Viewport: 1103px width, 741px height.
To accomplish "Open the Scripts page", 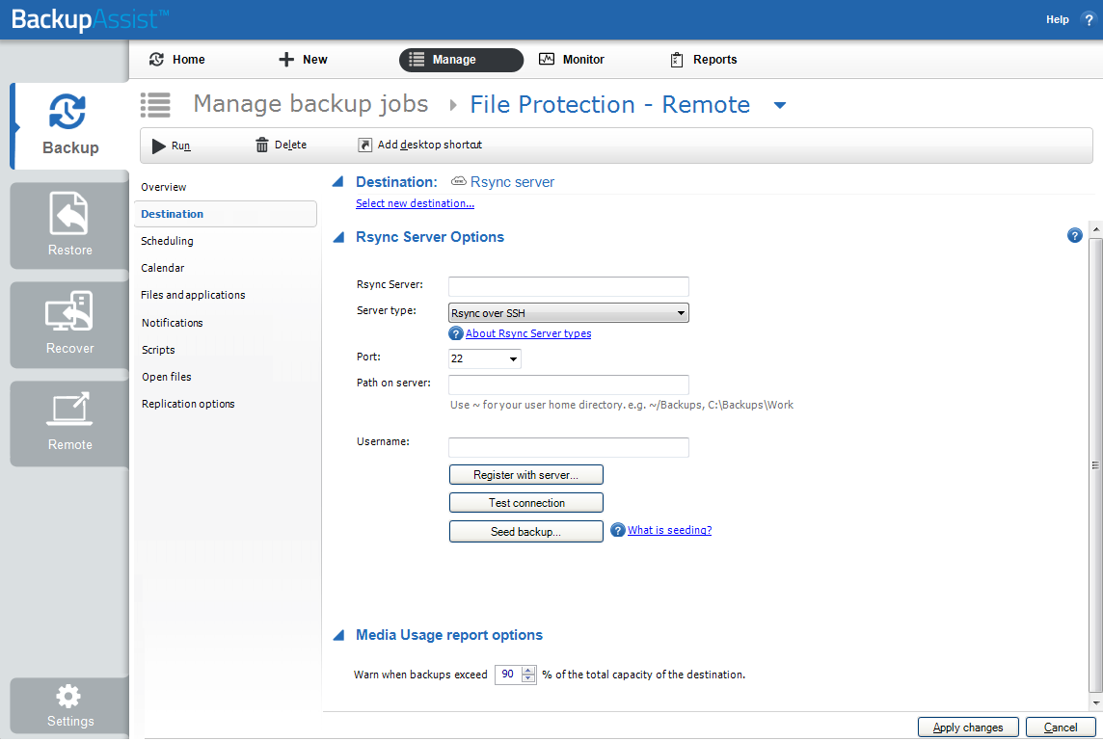I will pos(158,350).
